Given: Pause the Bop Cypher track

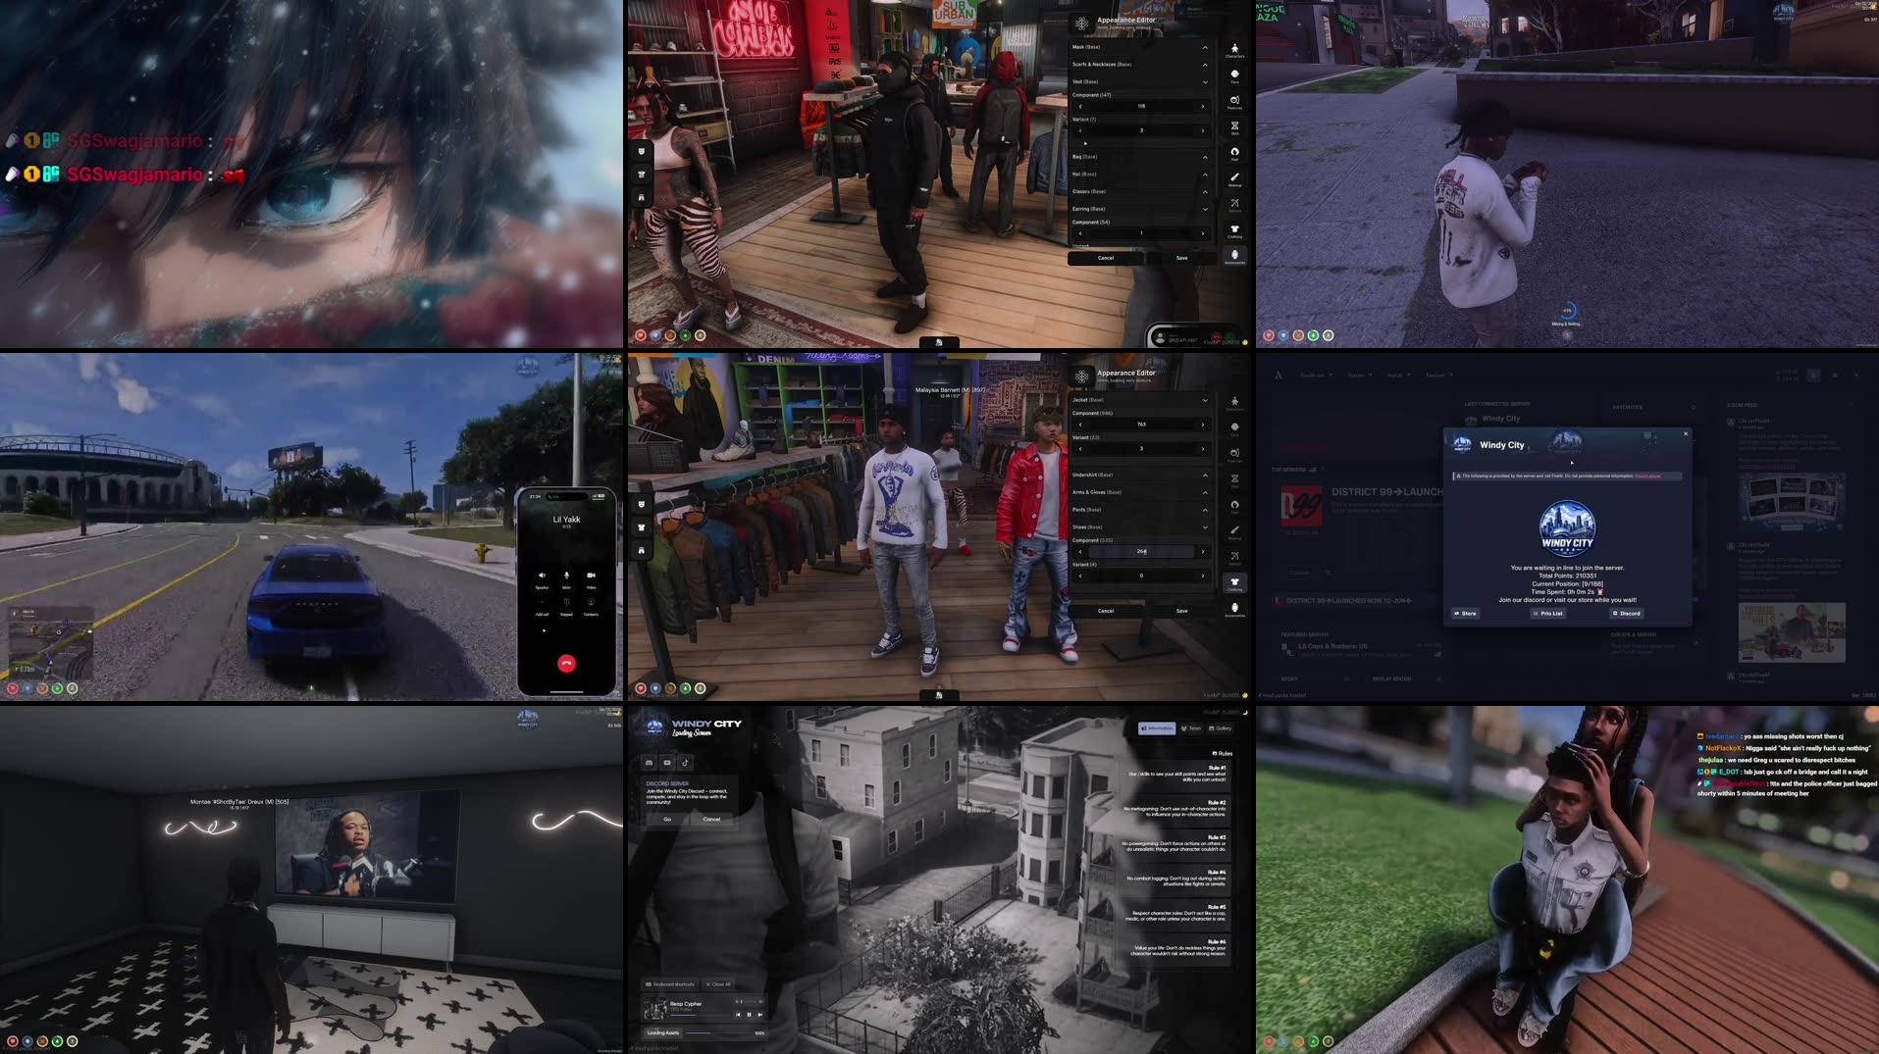Looking at the screenshot, I should 749,1015.
